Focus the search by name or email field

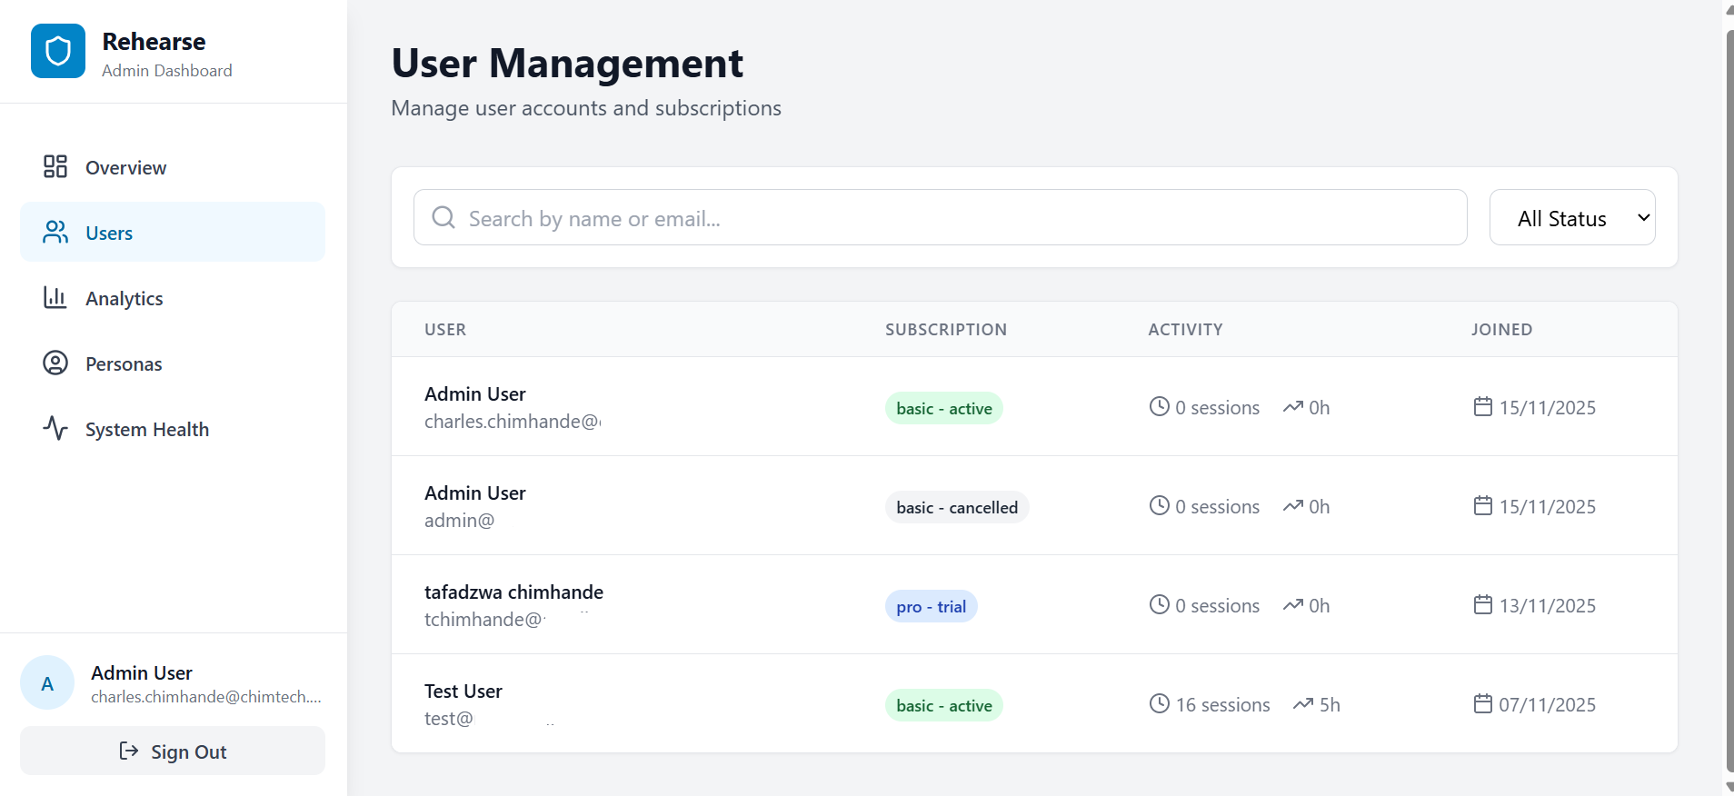(954, 218)
